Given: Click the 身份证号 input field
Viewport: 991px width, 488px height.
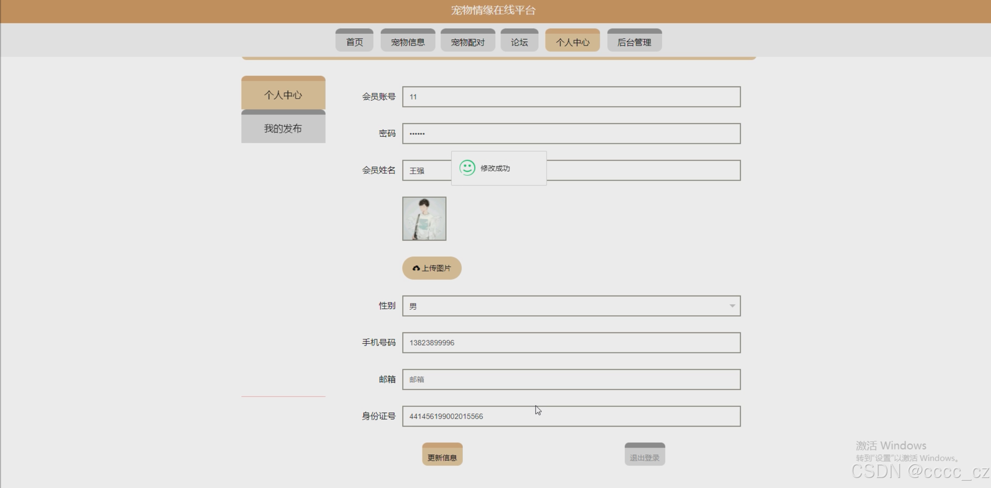Looking at the screenshot, I should (x=571, y=417).
